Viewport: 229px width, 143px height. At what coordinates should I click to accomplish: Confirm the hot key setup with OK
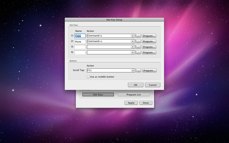(135, 85)
